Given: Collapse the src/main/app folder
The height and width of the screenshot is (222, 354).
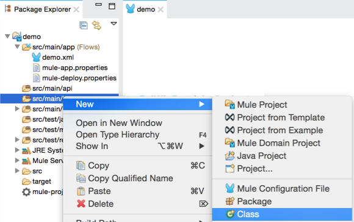Looking at the screenshot, I should click(x=17, y=47).
